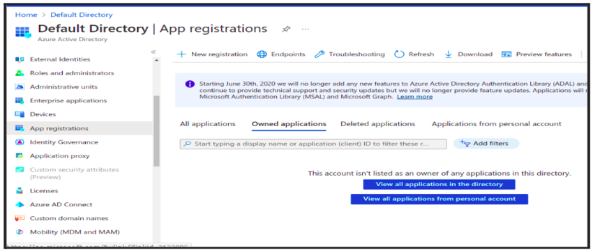Click Endpoints toolbar label

pyautogui.click(x=288, y=54)
